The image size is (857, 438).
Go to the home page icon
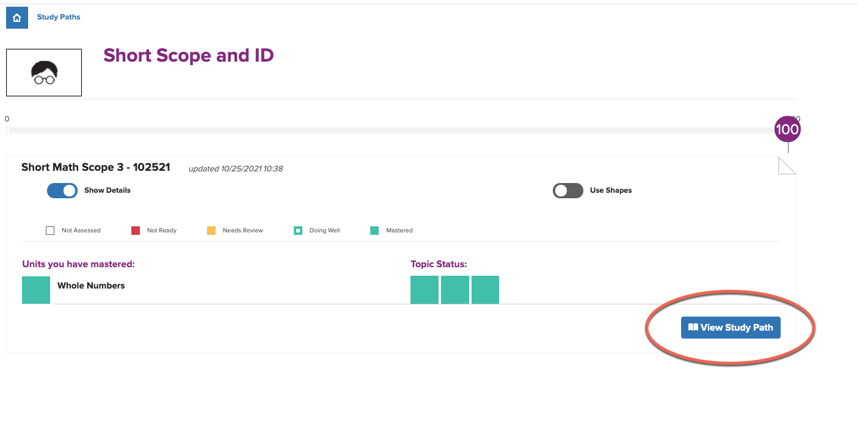pos(17,18)
